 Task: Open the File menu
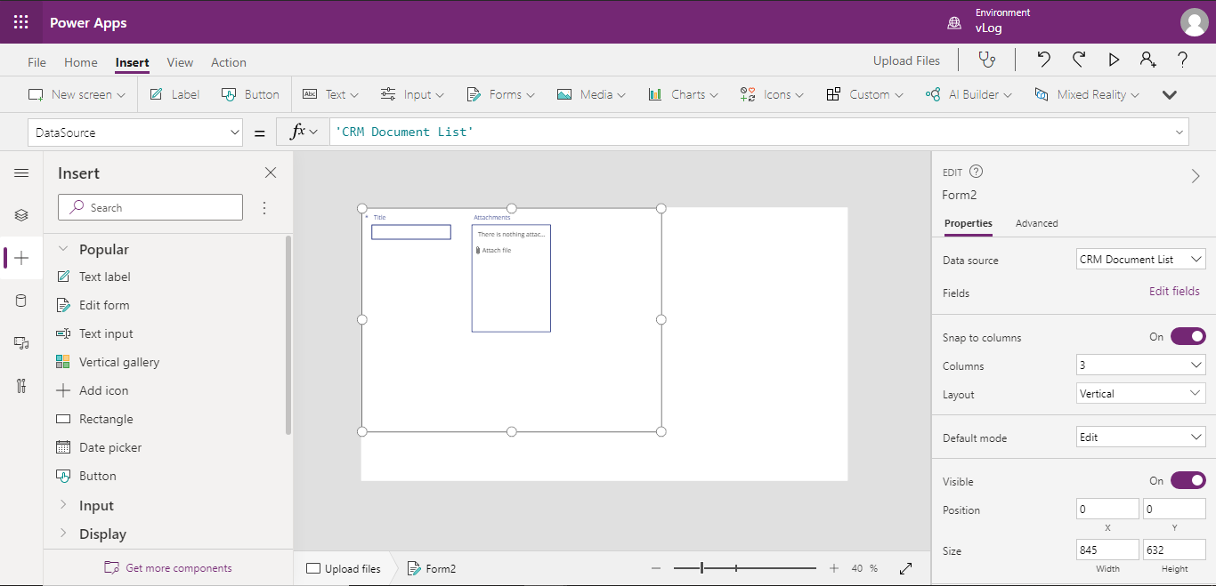[36, 62]
